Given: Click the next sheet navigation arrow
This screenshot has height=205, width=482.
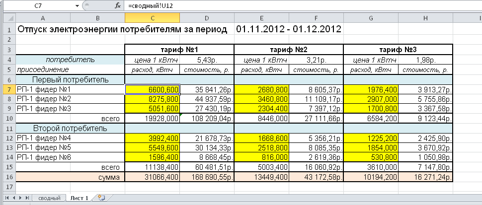Looking at the screenshot, I should pyautogui.click(x=20, y=198).
